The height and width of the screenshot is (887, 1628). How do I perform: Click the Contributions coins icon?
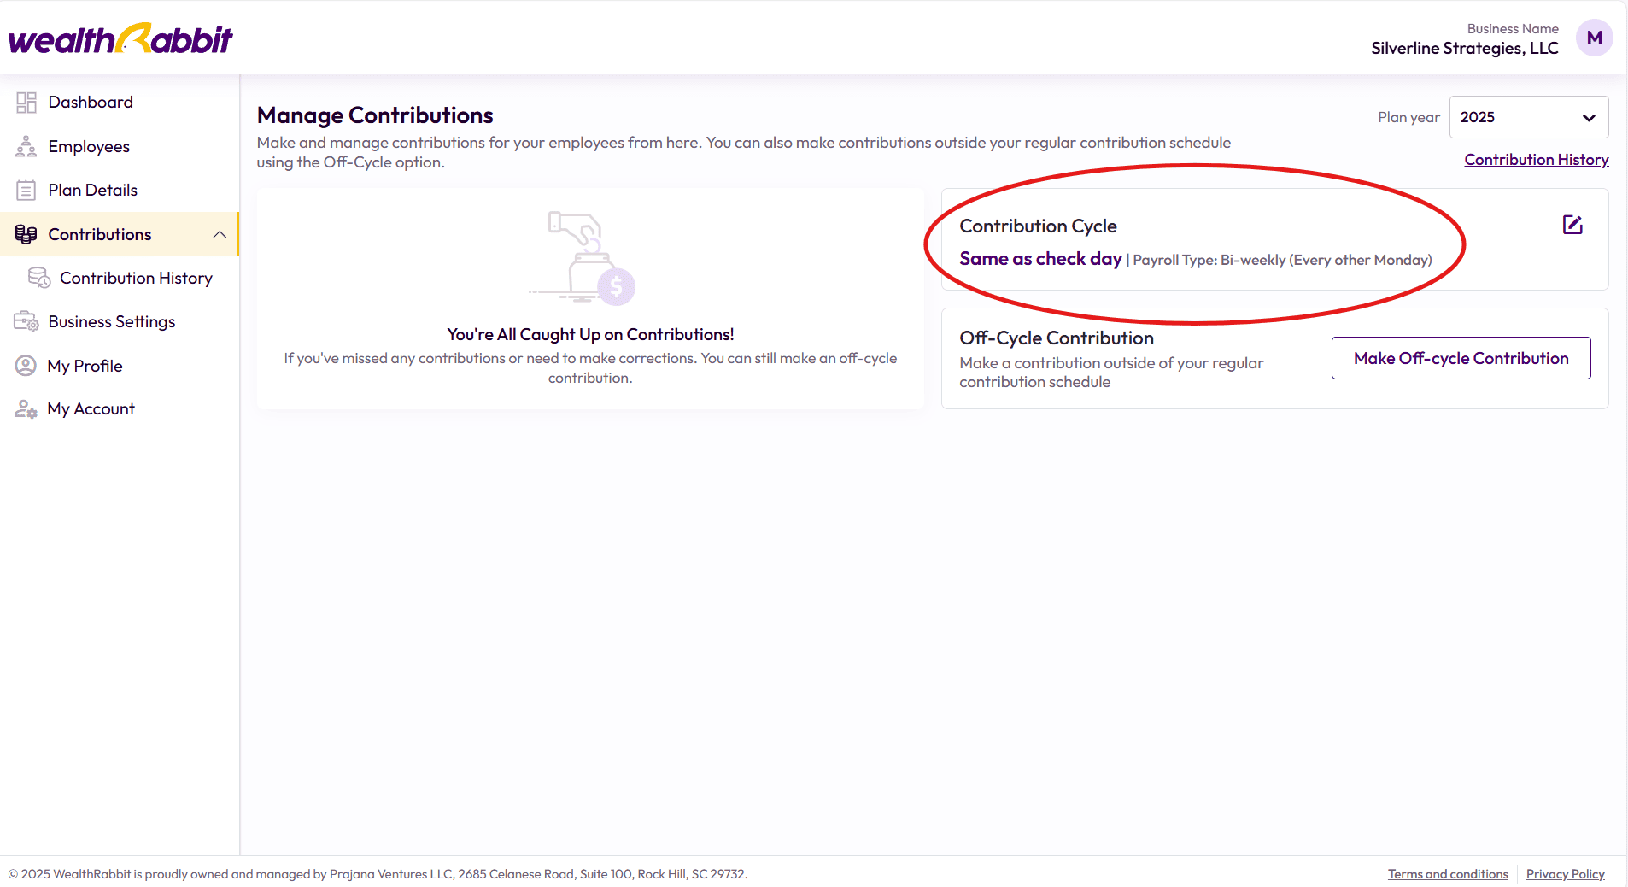pos(26,234)
